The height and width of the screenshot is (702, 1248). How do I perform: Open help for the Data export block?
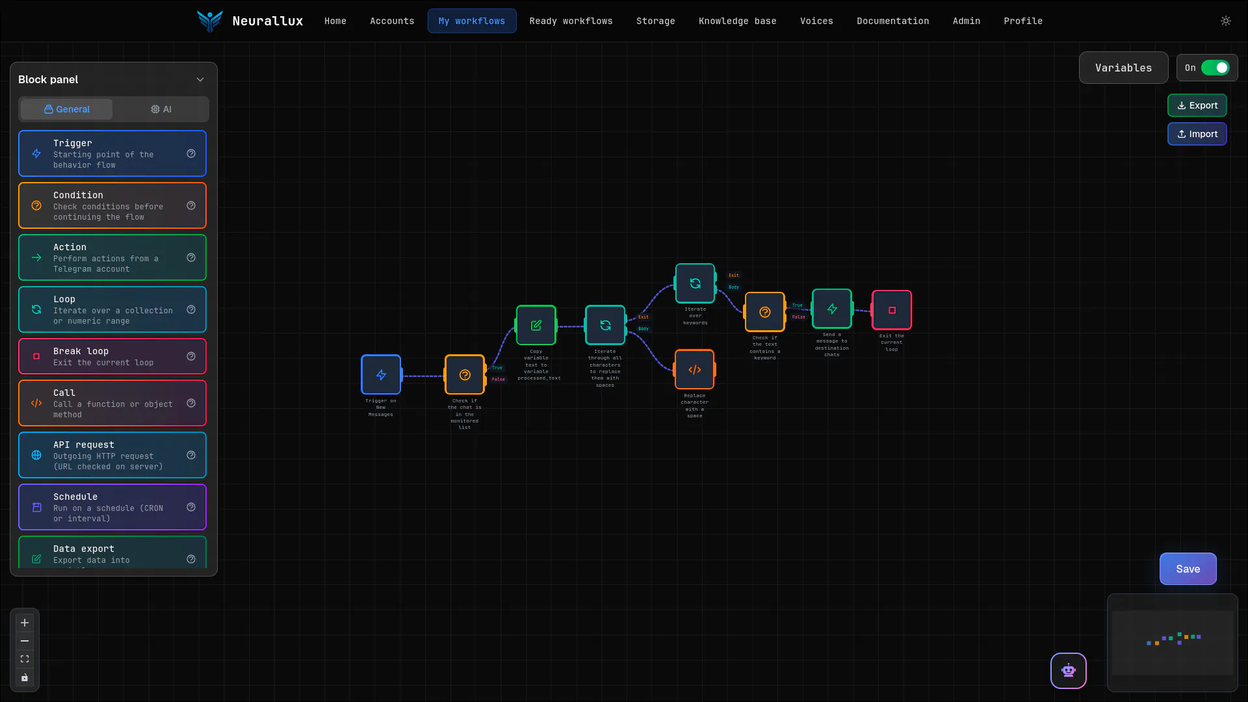(x=191, y=559)
